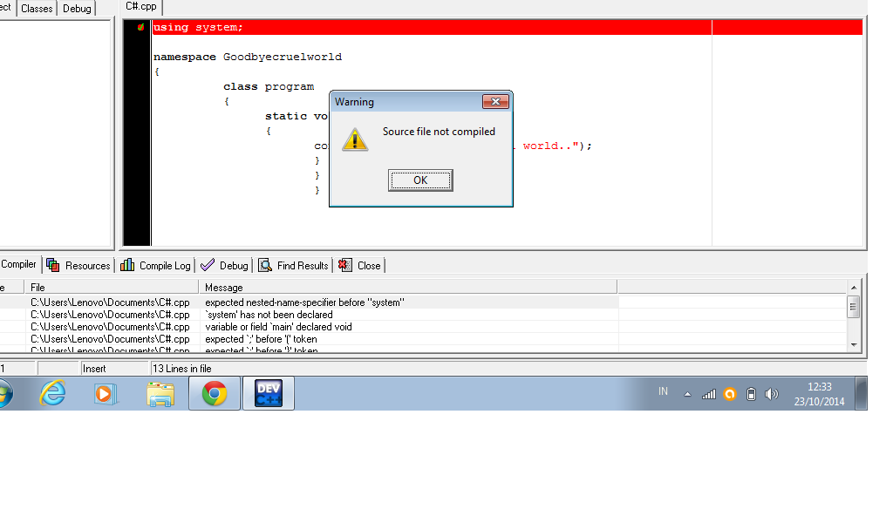Click the Resources tab icon

pos(53,265)
